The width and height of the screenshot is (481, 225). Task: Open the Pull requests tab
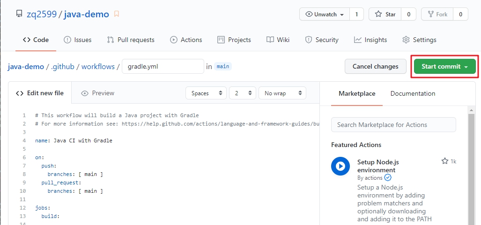131,40
